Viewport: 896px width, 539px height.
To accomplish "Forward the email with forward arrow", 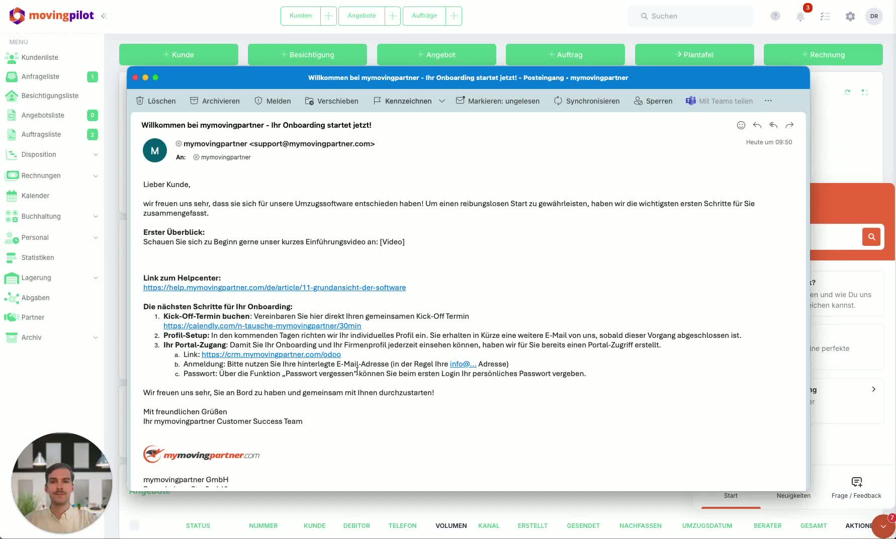I will (789, 125).
